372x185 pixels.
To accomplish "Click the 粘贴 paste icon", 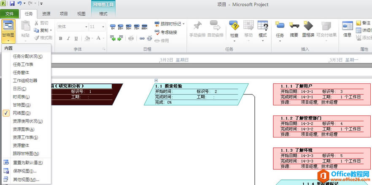I will tap(26, 26).
